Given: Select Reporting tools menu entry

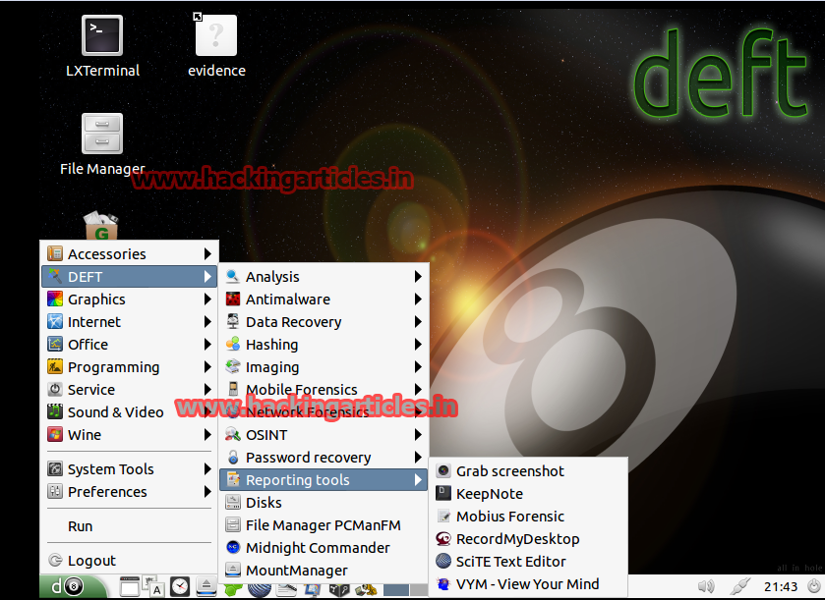Looking at the screenshot, I should [324, 479].
